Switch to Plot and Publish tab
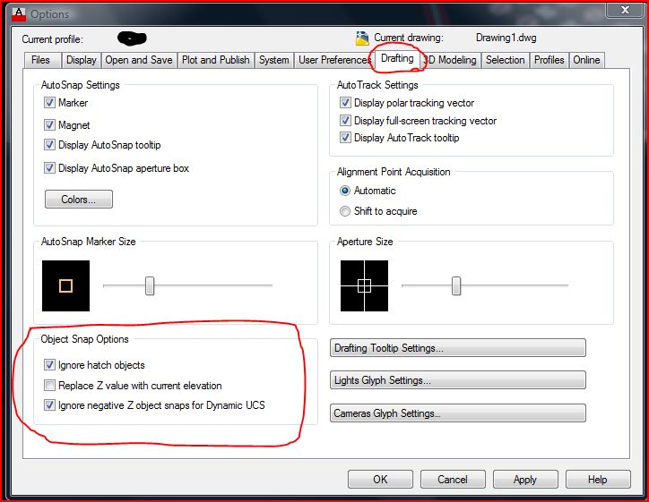 tap(216, 60)
